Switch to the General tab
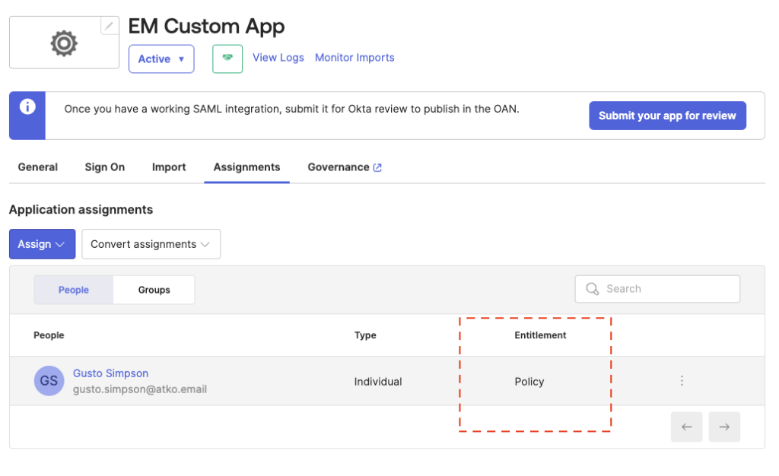The image size is (779, 476). pyautogui.click(x=38, y=167)
